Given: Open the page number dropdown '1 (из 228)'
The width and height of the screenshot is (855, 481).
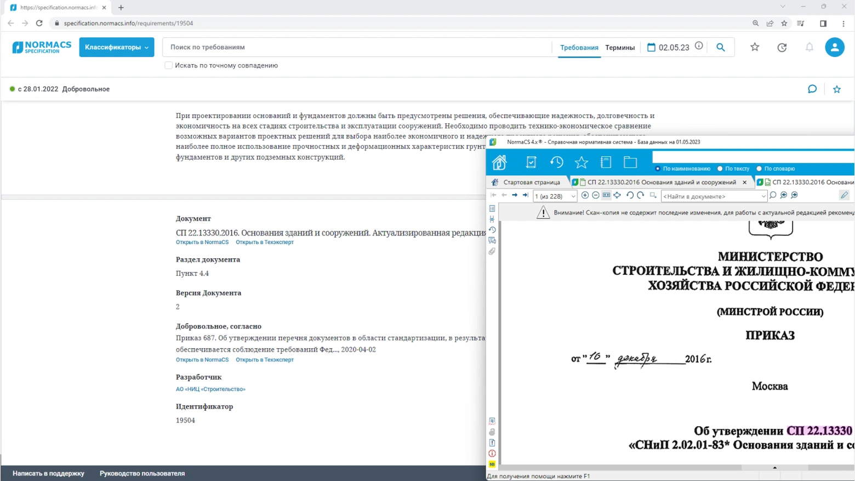Looking at the screenshot, I should point(573,196).
